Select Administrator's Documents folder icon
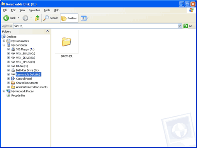The width and height of the screenshot is (197, 148). pyautogui.click(x=13, y=87)
